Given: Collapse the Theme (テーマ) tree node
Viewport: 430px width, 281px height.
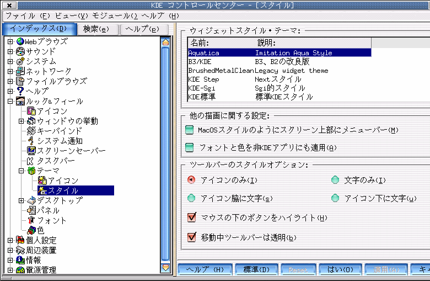Looking at the screenshot, I should point(21,171).
